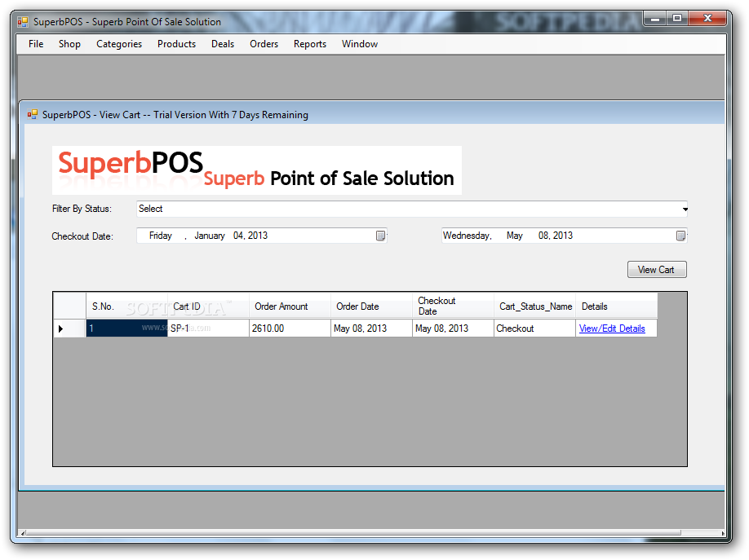Screen dimensions: 749x560
Task: Open calendar for May 08 end date
Action: (x=680, y=236)
